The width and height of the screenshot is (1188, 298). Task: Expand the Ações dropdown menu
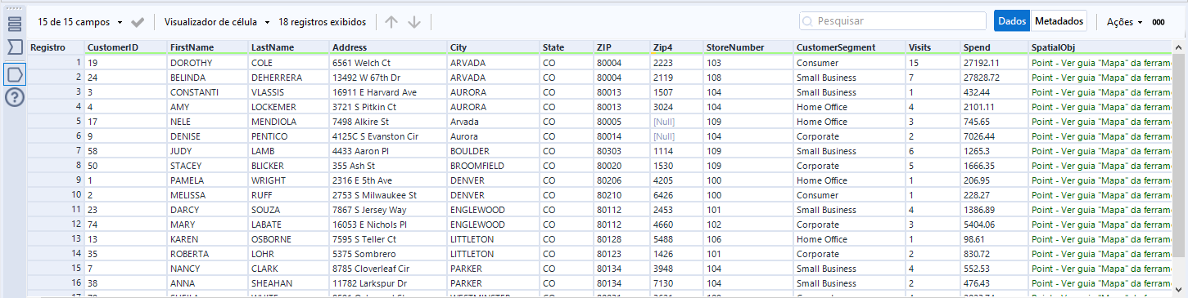tap(1124, 22)
